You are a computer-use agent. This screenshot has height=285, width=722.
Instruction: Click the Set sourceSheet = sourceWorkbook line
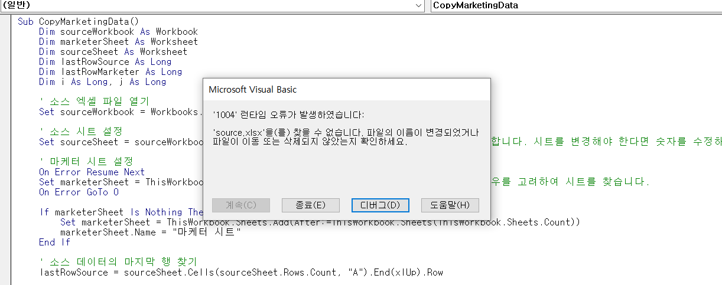tap(121, 142)
